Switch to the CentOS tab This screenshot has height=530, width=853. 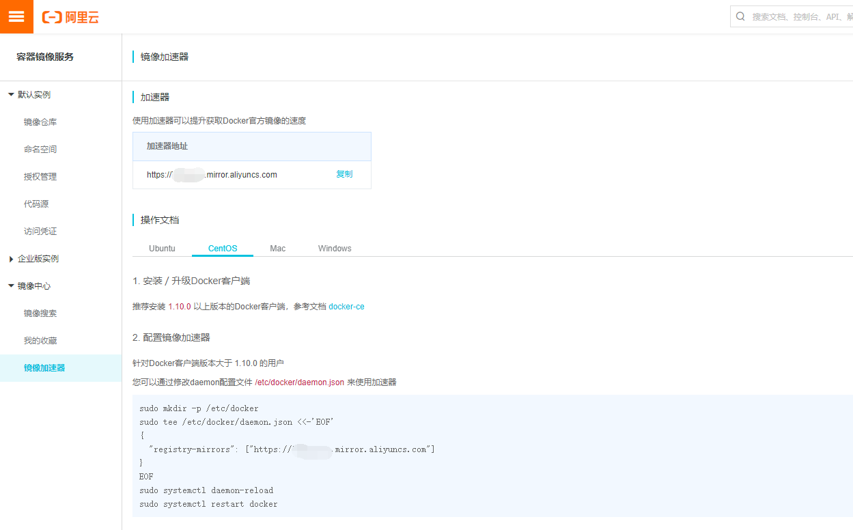click(223, 249)
